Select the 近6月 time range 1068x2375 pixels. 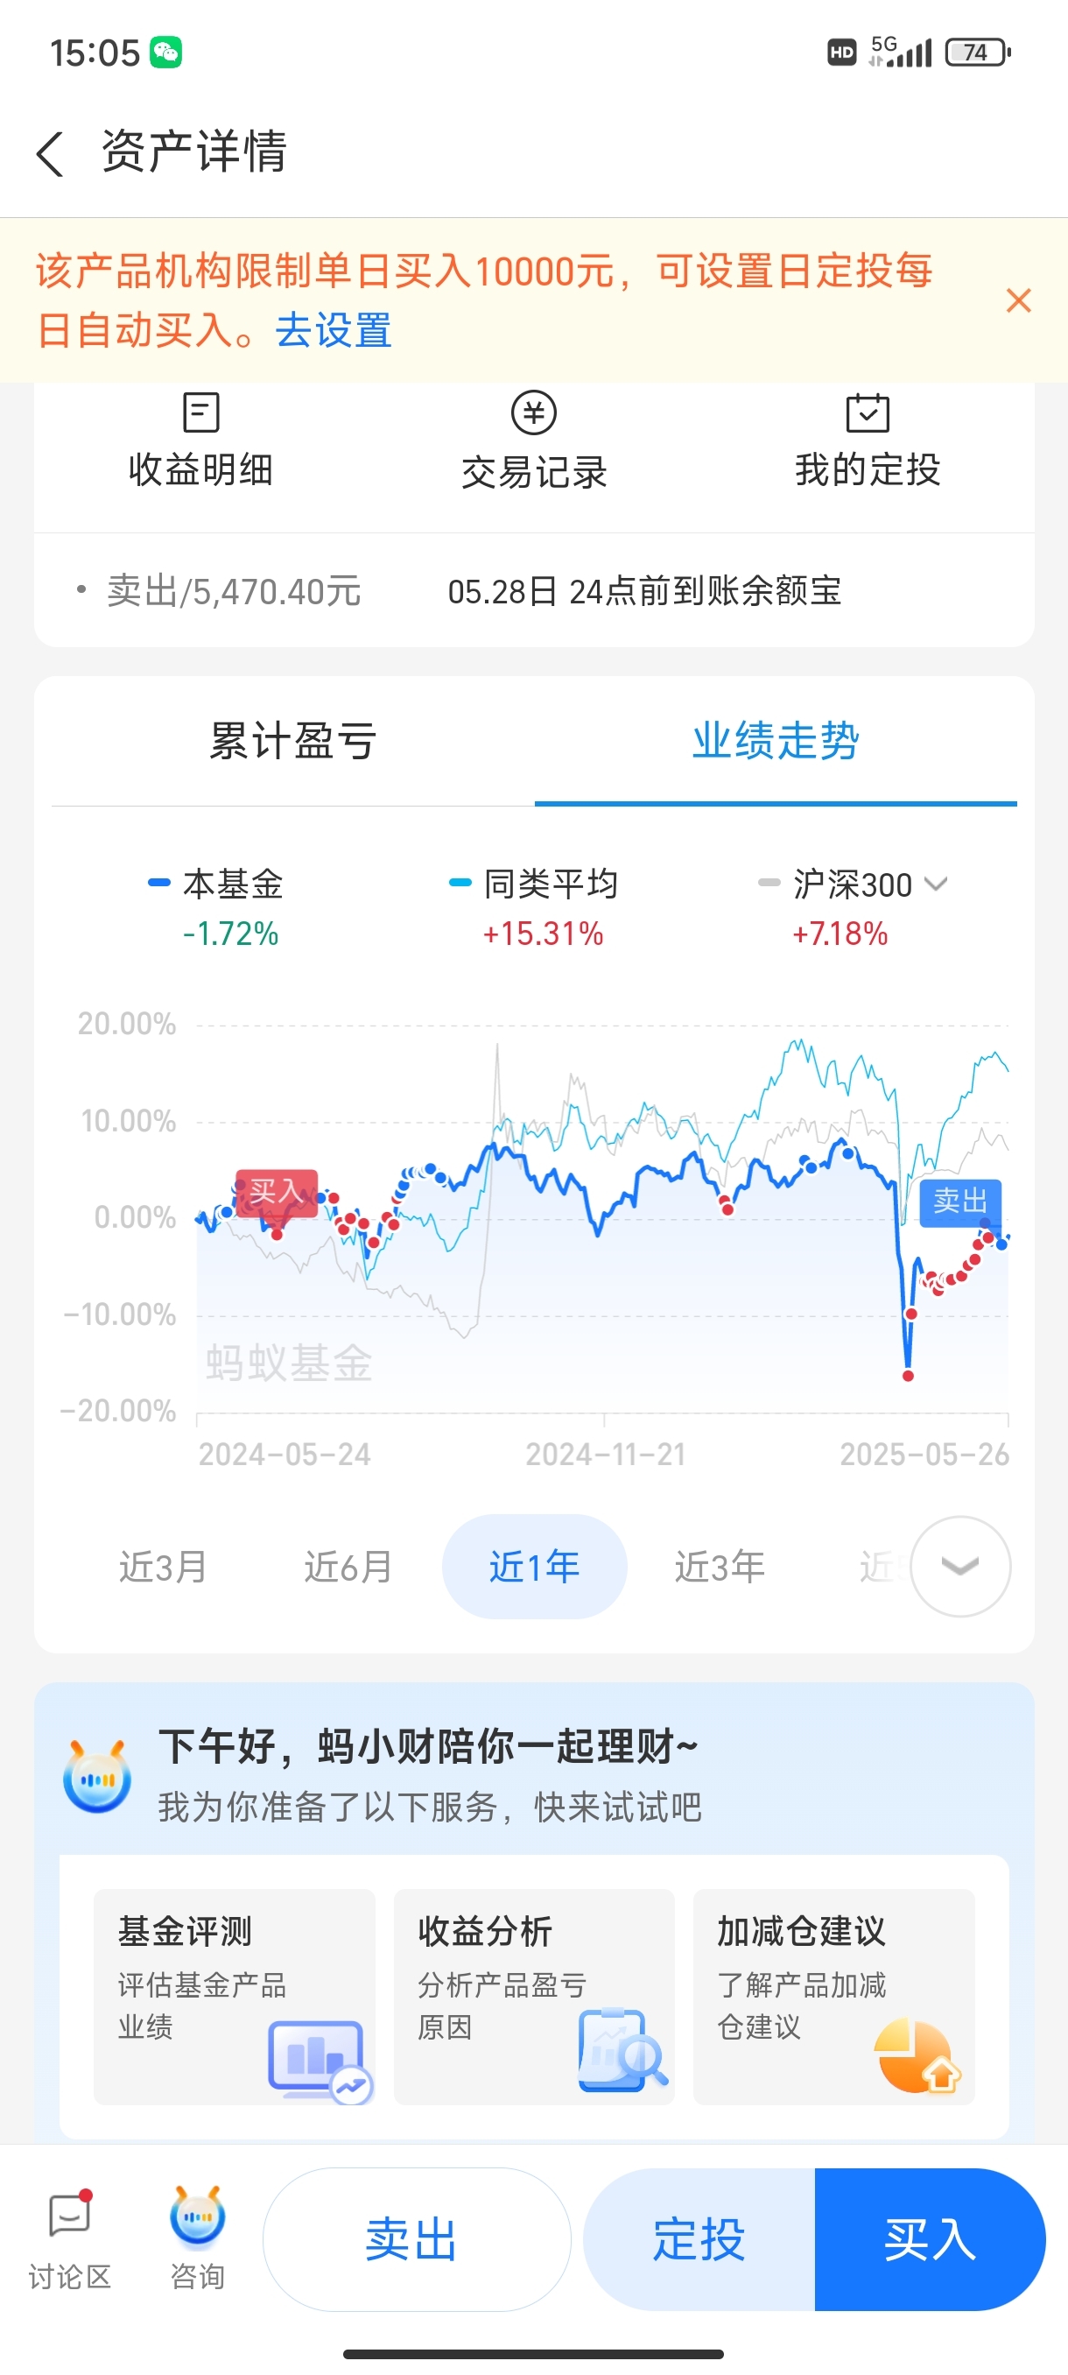[348, 1567]
